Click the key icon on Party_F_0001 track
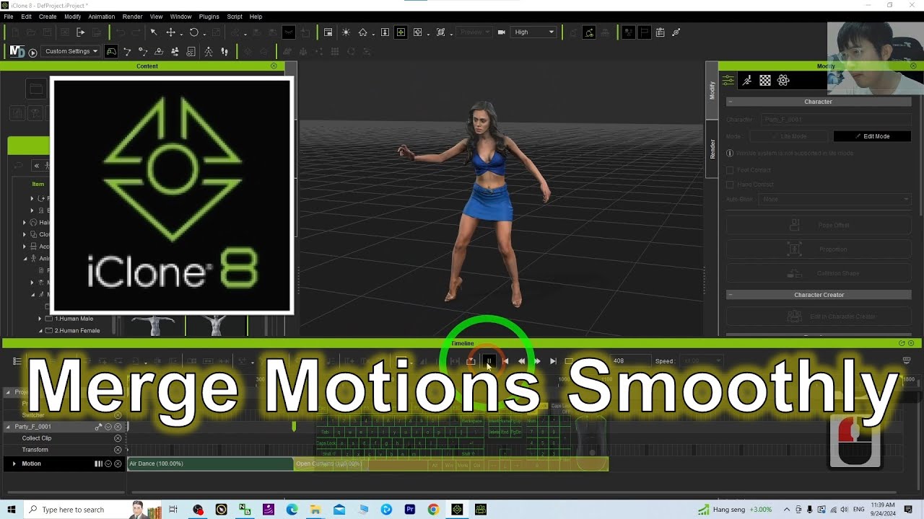This screenshot has height=519, width=924. point(99,427)
